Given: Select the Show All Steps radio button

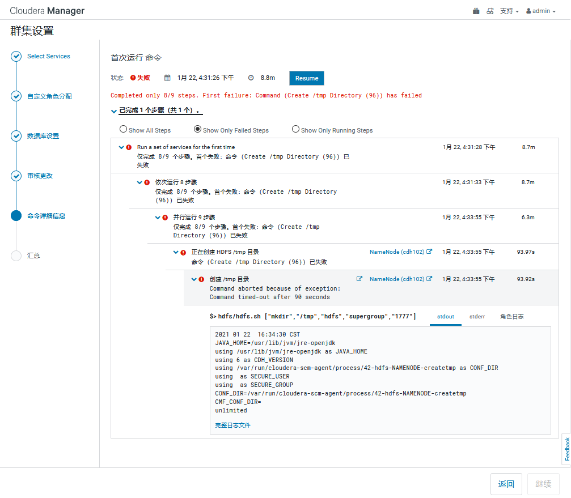Looking at the screenshot, I should click(x=123, y=129).
